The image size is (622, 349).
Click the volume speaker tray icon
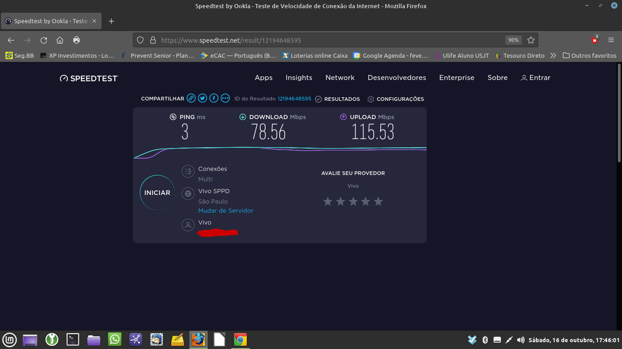click(x=521, y=340)
